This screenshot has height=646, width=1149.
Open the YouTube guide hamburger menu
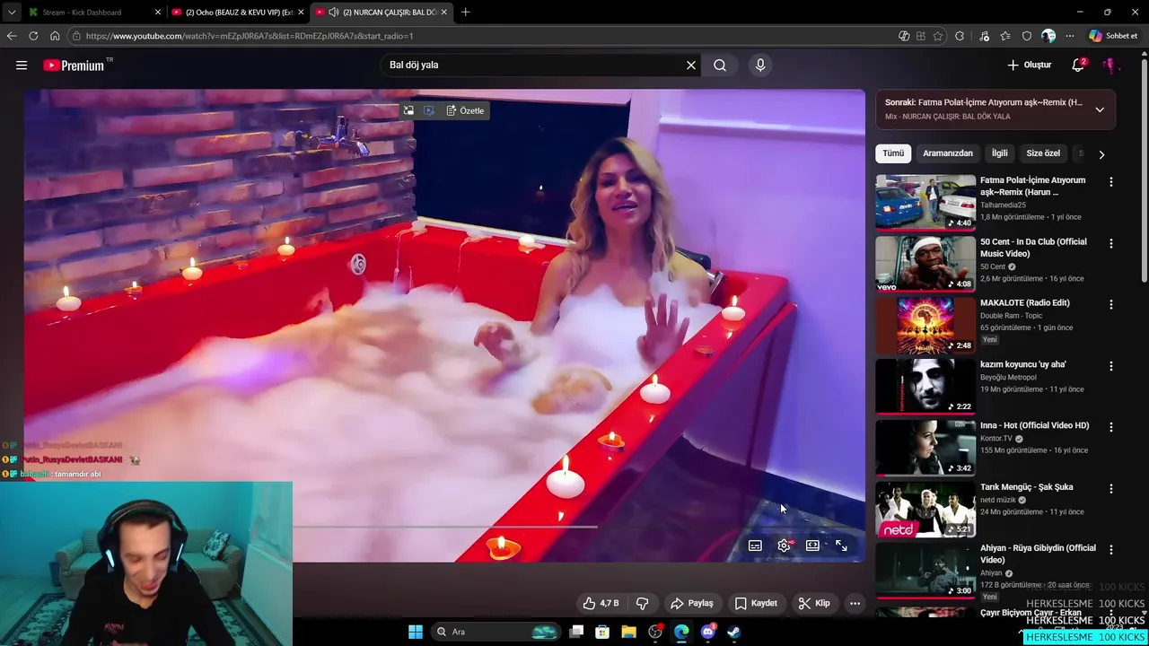tap(22, 65)
